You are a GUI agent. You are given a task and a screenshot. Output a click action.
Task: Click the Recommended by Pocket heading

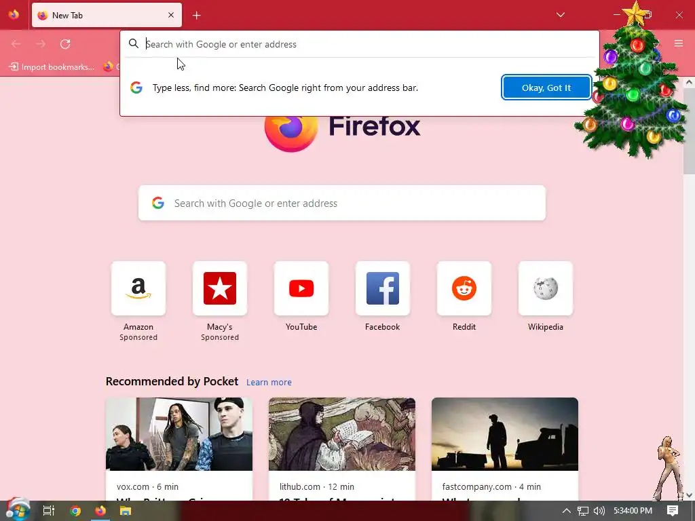[x=172, y=381]
